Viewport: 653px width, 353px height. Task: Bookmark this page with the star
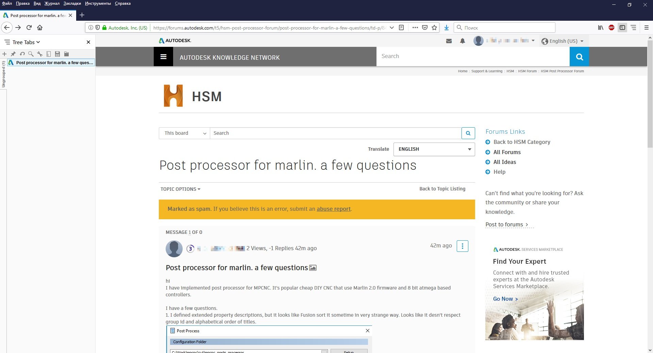434,28
